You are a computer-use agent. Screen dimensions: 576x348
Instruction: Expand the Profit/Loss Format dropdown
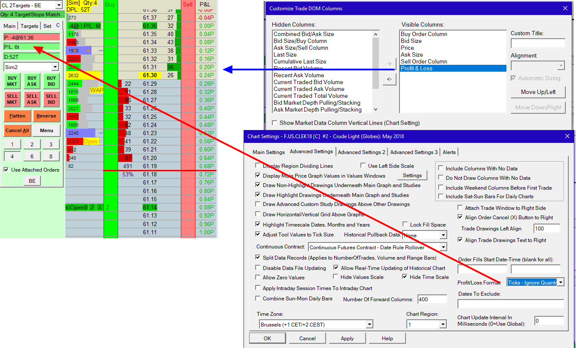560,282
